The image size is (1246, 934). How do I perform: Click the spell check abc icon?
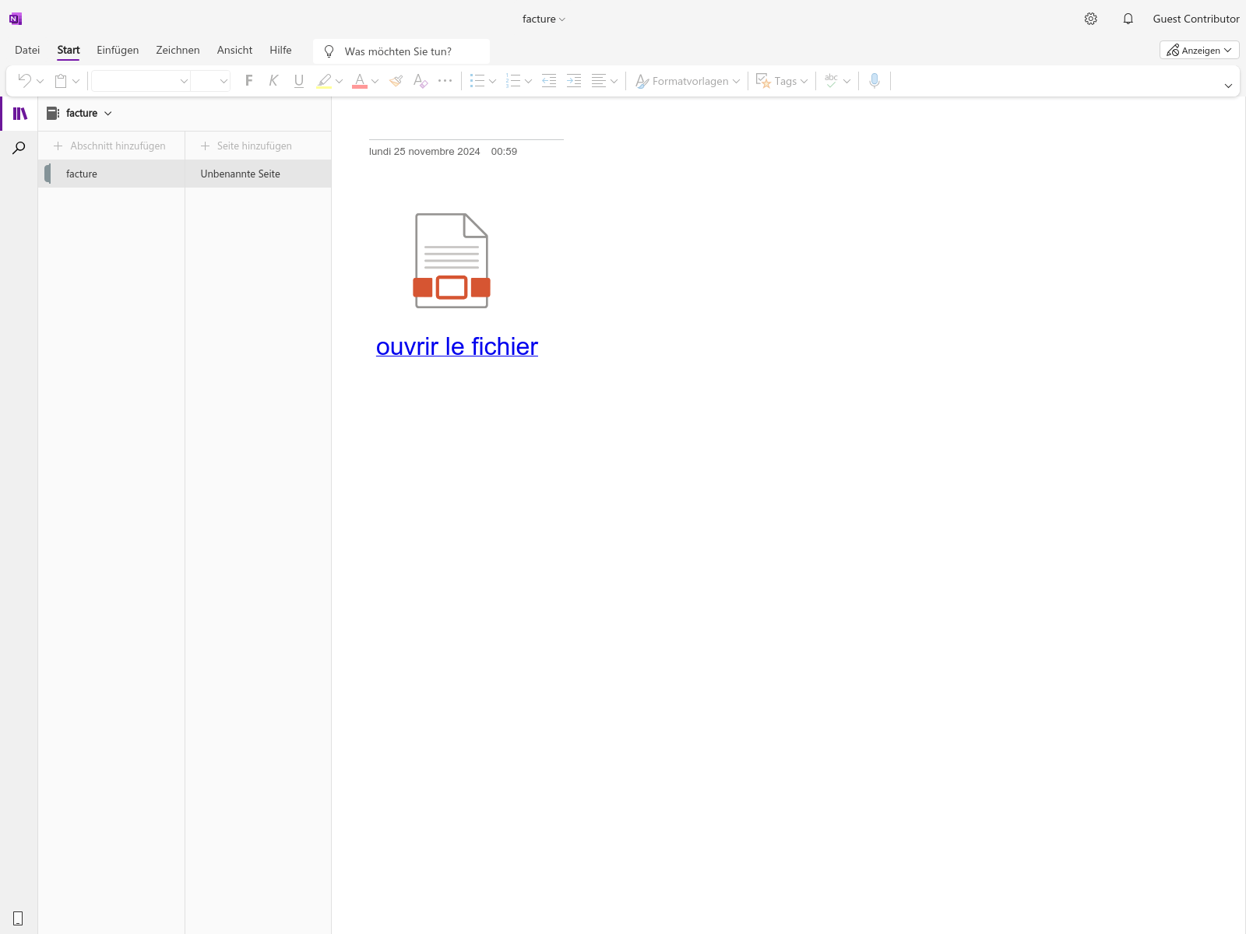click(x=831, y=80)
